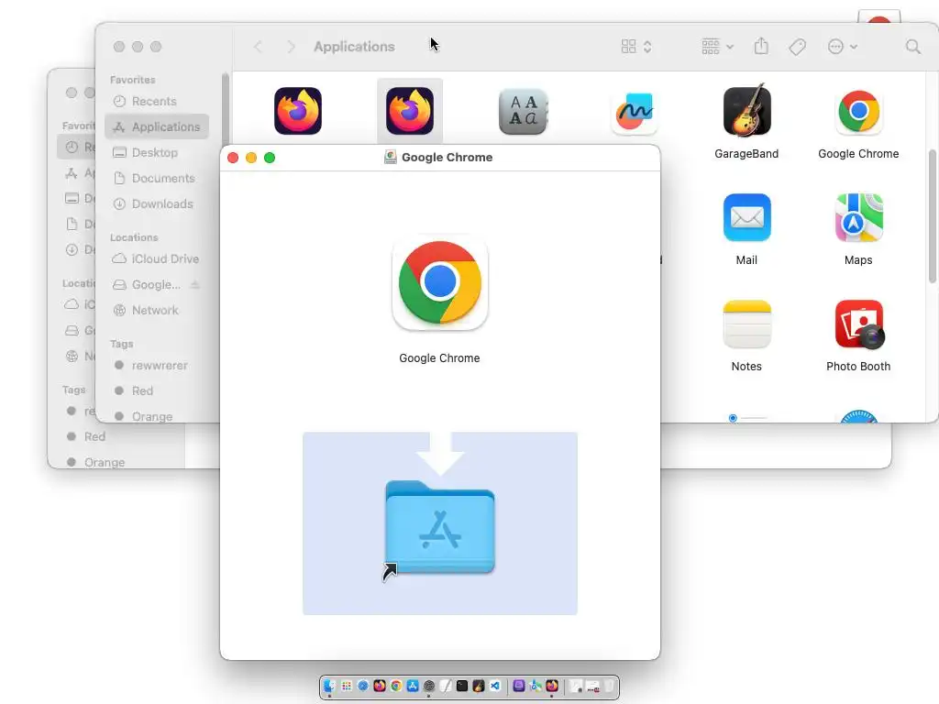Select the unhighlighted Firefox icon in the Applications window
This screenshot has height=704, width=939.
298,111
